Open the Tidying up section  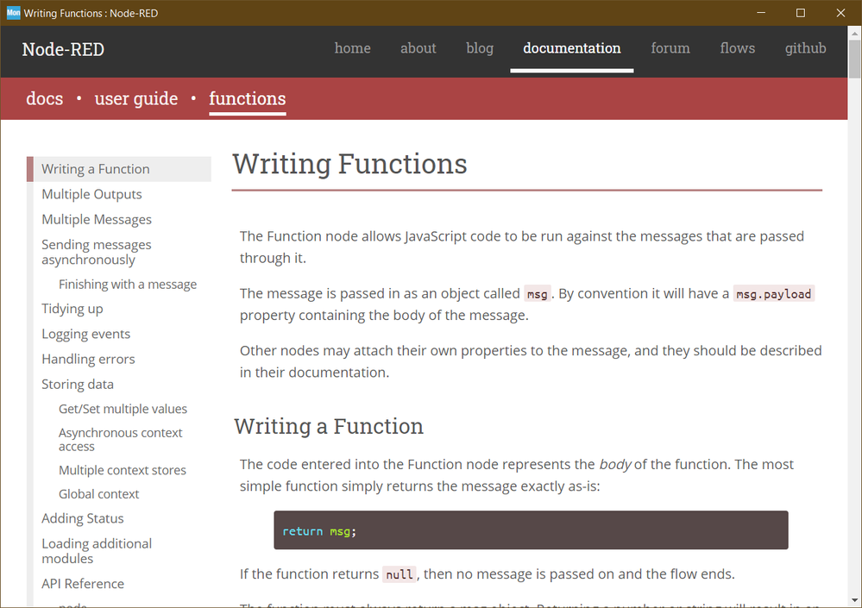pos(72,309)
